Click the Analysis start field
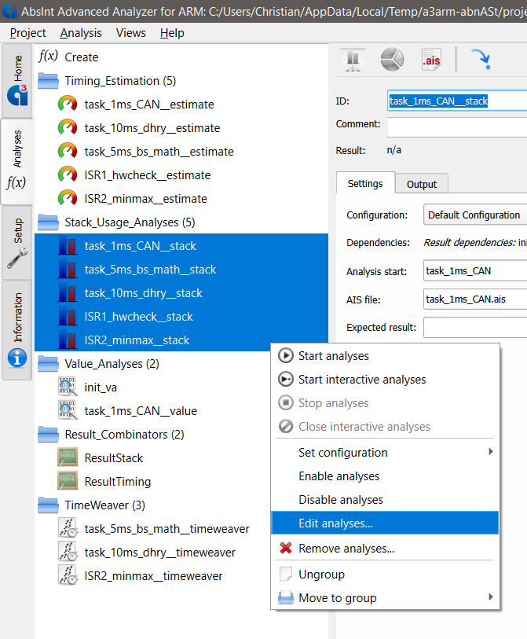The image size is (527, 639). click(x=475, y=270)
